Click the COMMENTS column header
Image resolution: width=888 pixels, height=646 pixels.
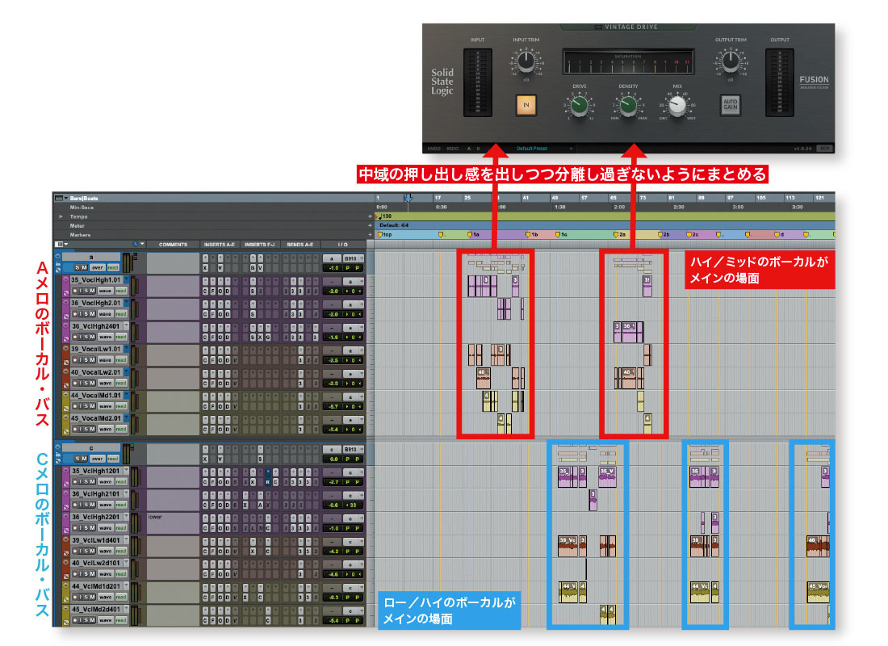point(173,244)
